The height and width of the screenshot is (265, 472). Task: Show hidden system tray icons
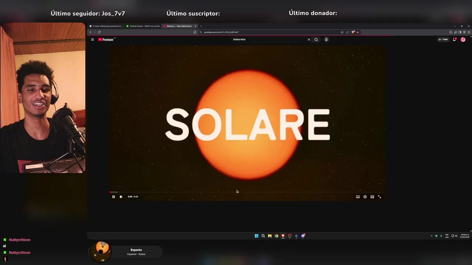pyautogui.click(x=431, y=236)
